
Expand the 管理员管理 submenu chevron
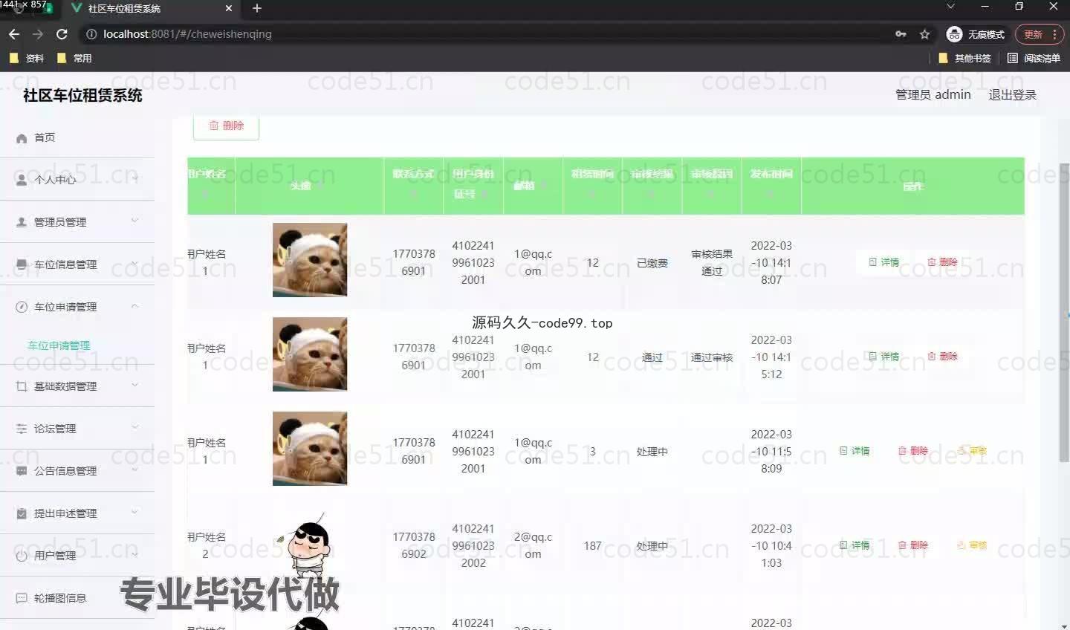pyautogui.click(x=134, y=221)
